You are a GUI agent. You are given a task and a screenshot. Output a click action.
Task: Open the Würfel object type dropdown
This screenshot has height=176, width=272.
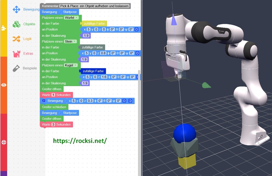[71, 18]
